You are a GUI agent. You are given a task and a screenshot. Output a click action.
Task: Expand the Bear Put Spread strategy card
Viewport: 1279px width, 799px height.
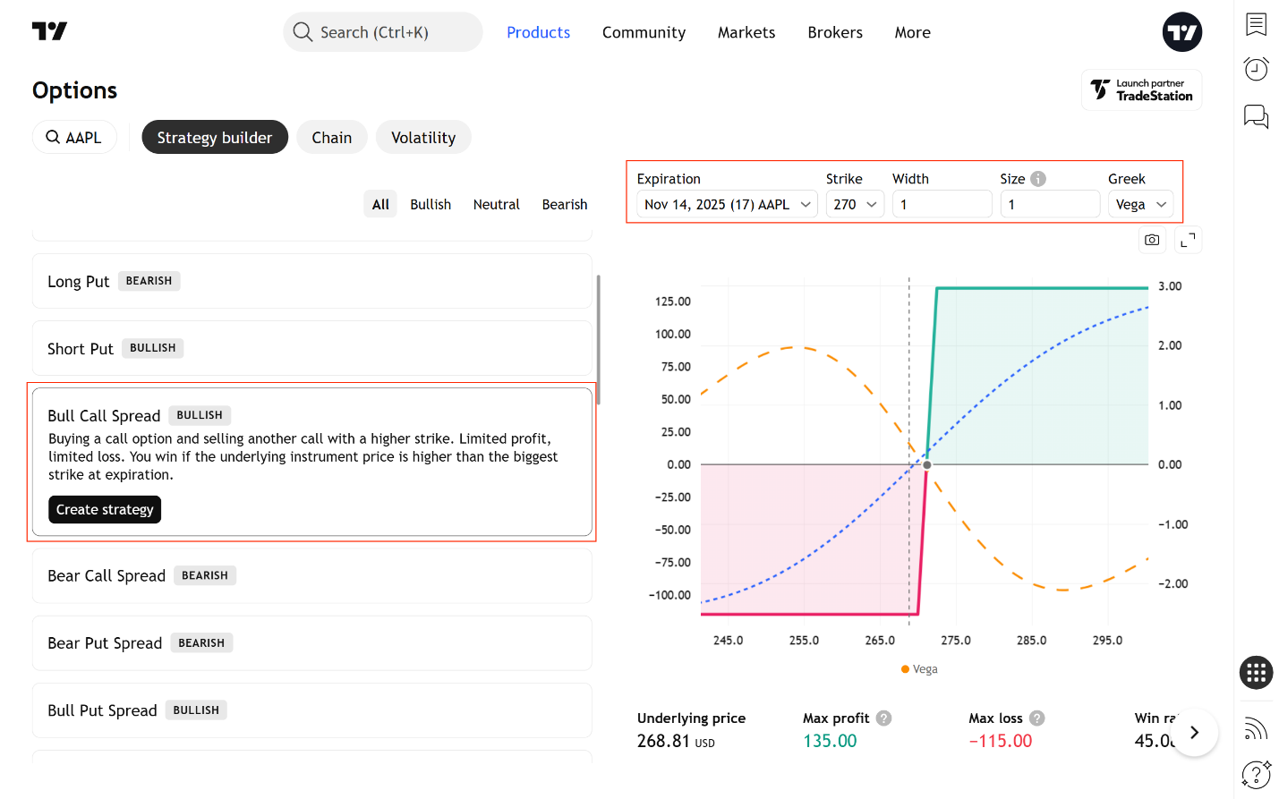[312, 642]
